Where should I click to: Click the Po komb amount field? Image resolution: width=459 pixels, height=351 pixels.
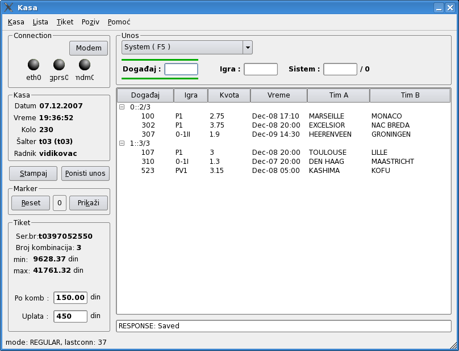click(70, 298)
